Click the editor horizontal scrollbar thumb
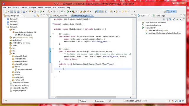189x106 pixels. [x=86, y=97]
